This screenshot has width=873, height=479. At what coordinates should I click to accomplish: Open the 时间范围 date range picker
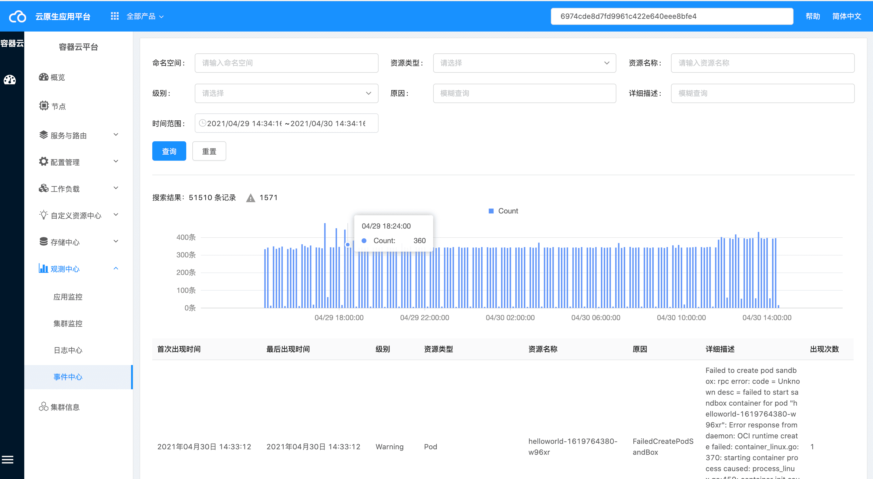[x=286, y=123]
